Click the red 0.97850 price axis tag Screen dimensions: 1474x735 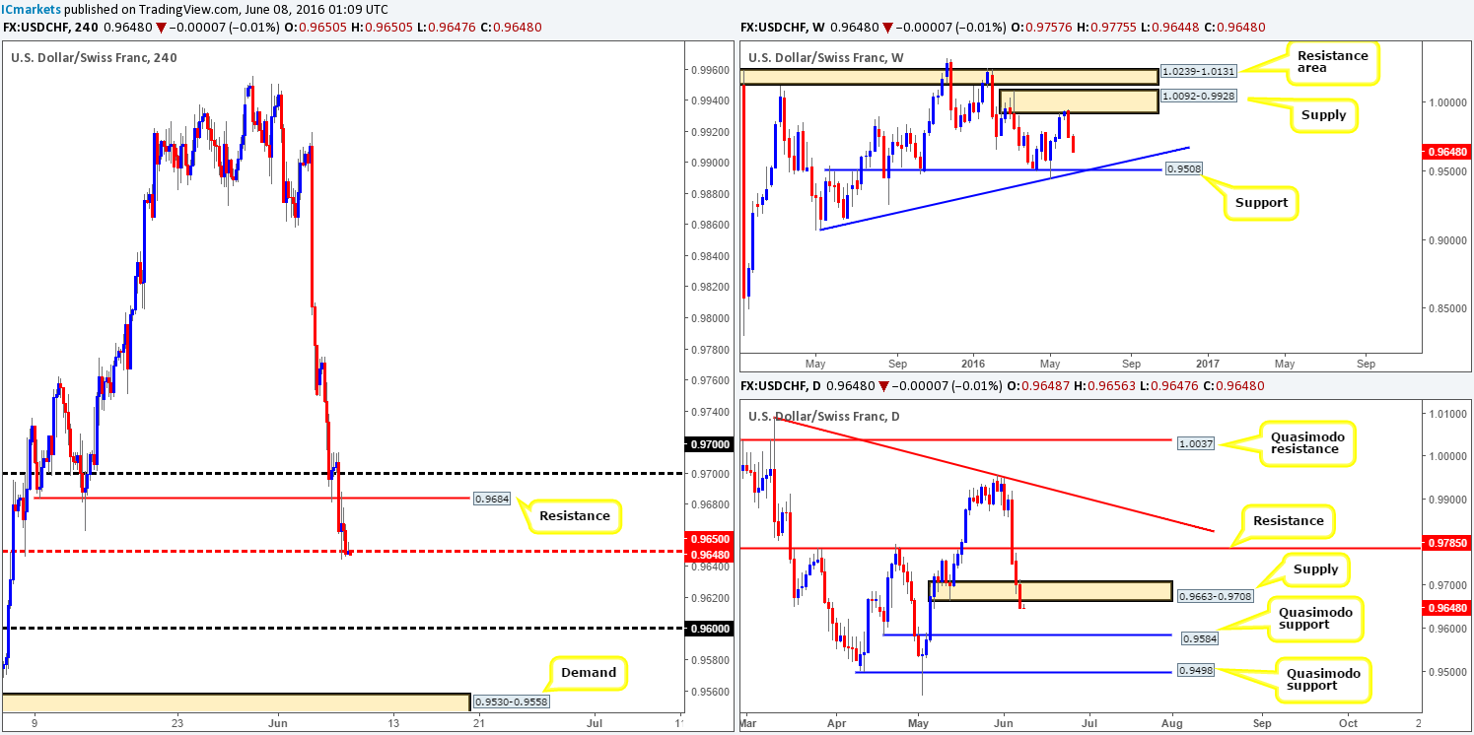(x=1445, y=541)
